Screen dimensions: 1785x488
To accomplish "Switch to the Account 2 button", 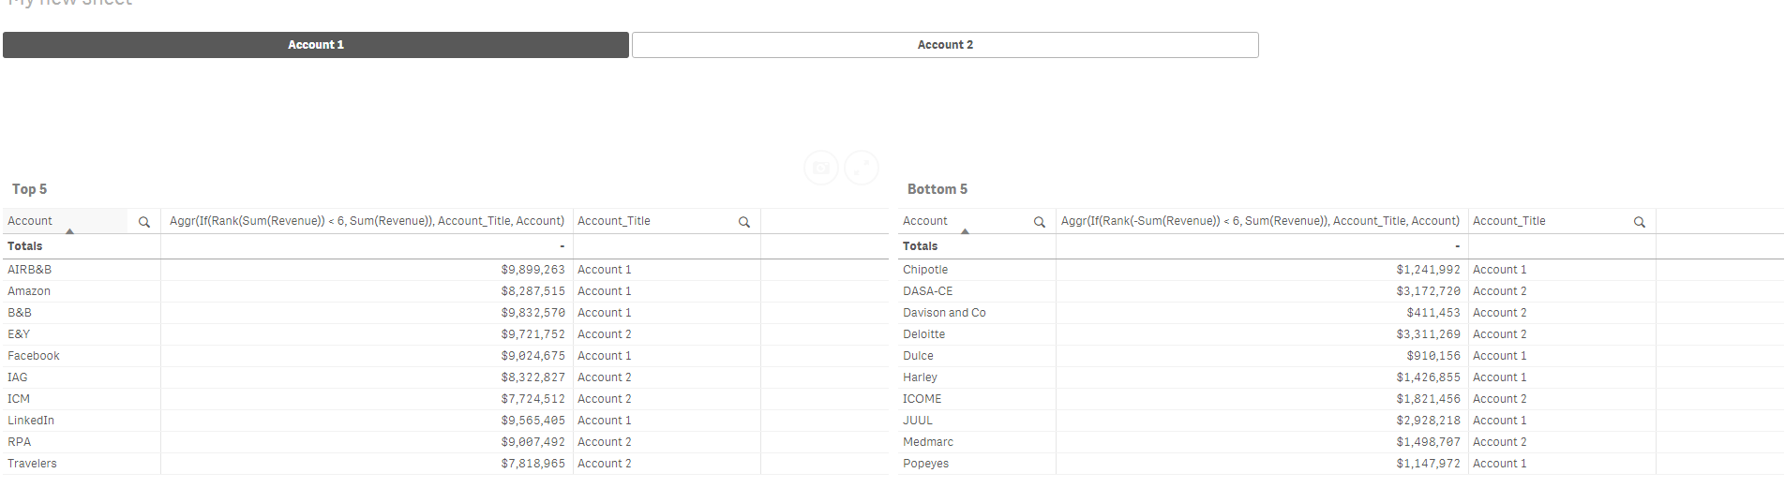I will pyautogui.click(x=945, y=45).
